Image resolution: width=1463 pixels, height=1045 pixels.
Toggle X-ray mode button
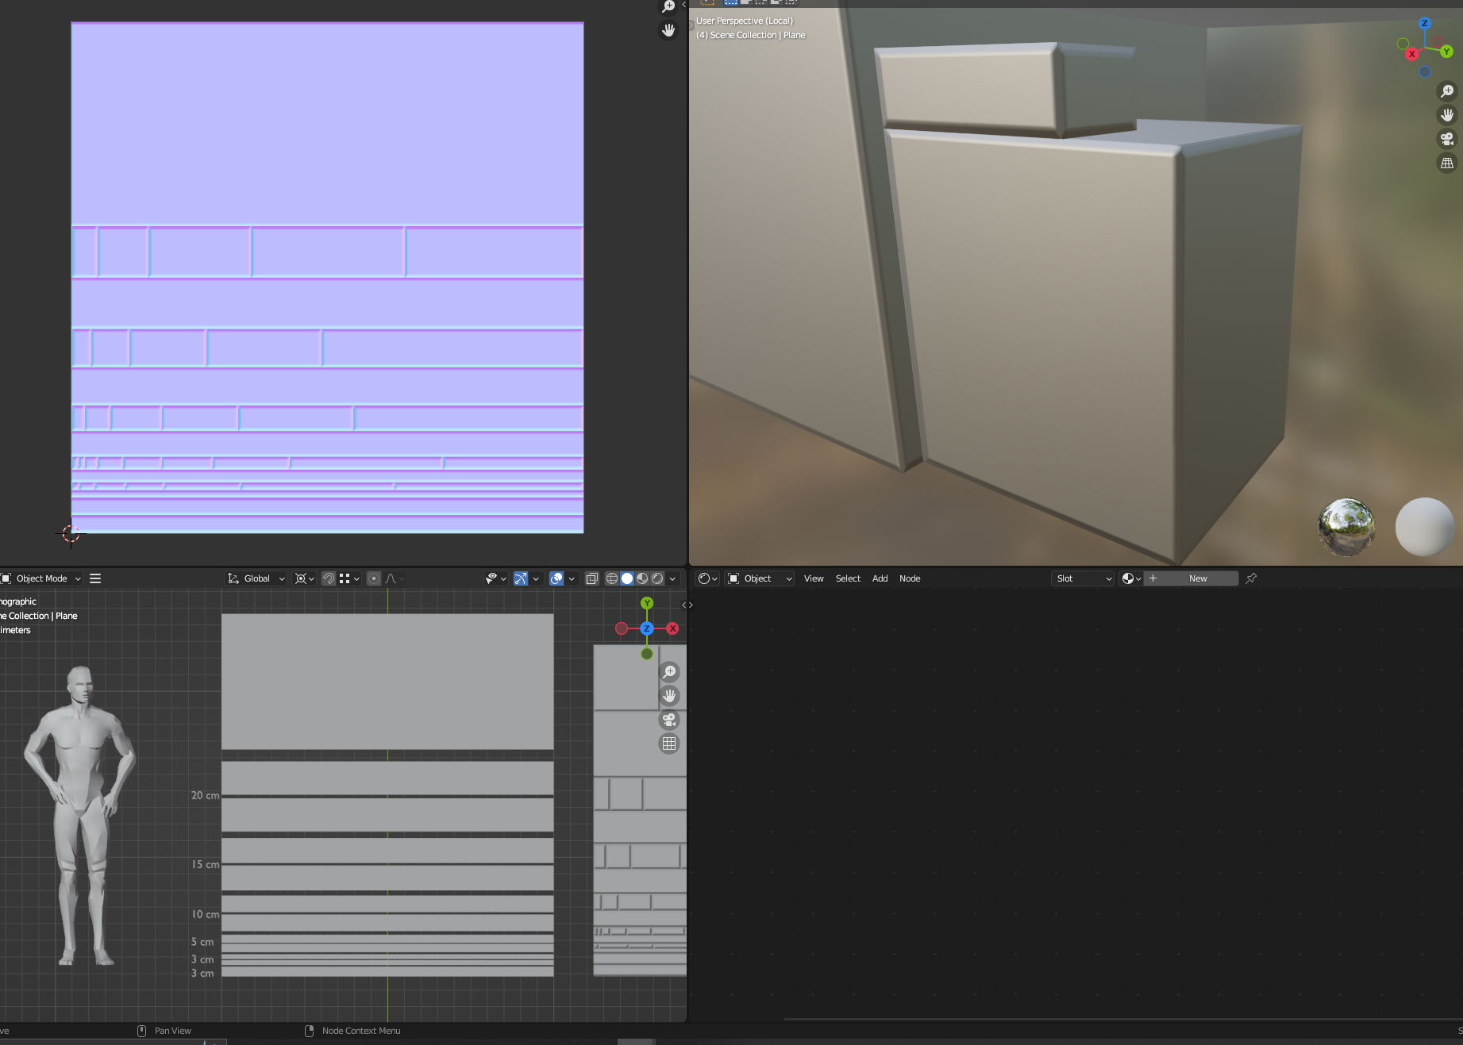point(591,578)
